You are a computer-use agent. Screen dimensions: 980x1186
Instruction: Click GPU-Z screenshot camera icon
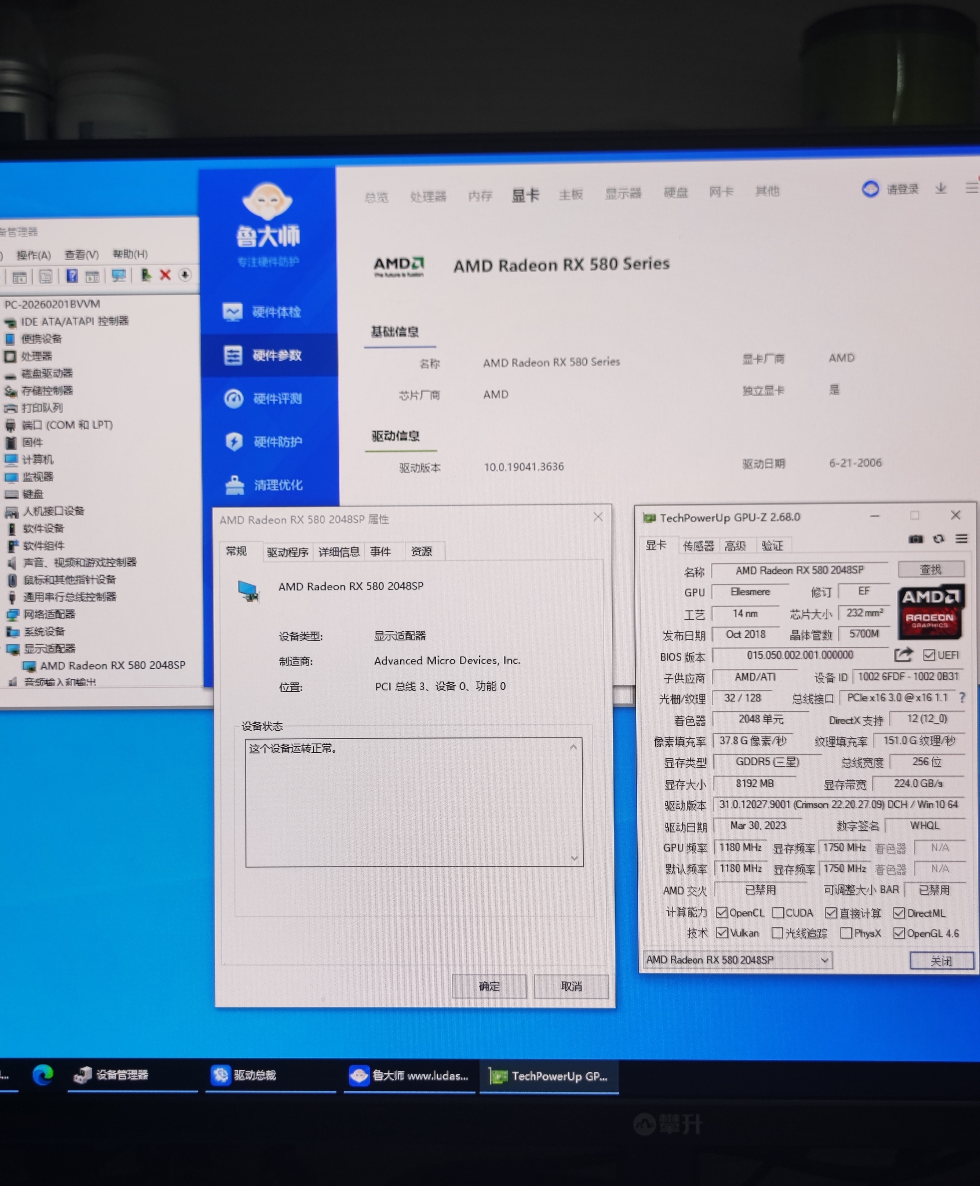coord(915,539)
